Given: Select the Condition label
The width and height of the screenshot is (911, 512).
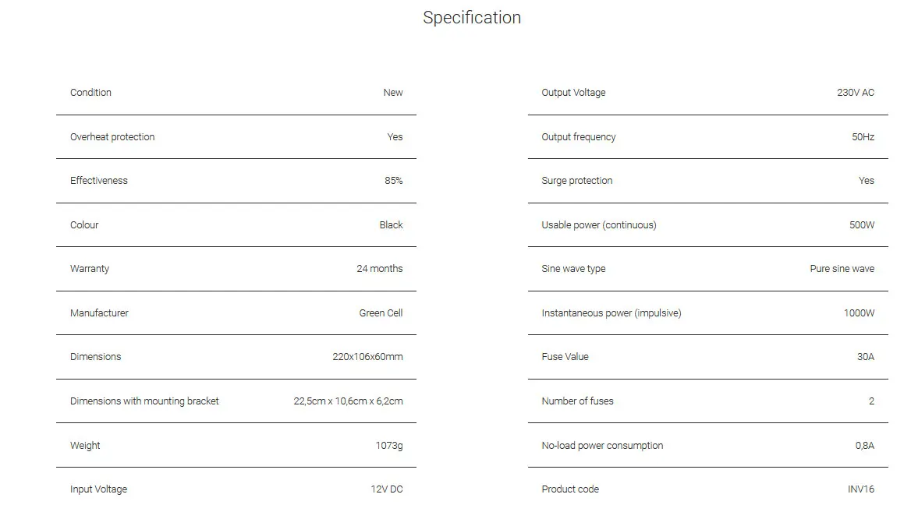Looking at the screenshot, I should 90,92.
